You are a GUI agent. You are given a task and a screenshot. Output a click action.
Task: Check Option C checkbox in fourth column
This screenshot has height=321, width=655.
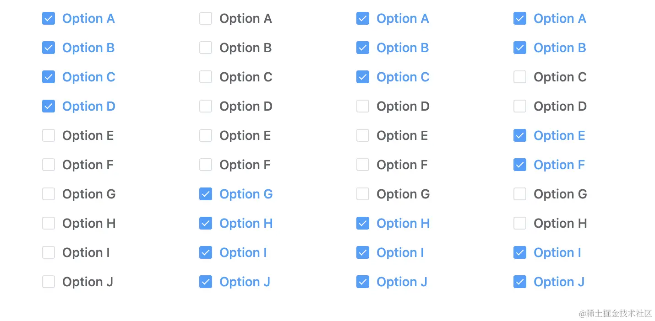[x=520, y=77]
